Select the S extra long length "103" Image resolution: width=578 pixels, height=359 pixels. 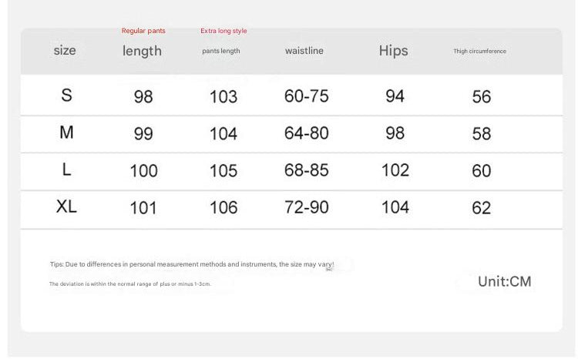223,97
